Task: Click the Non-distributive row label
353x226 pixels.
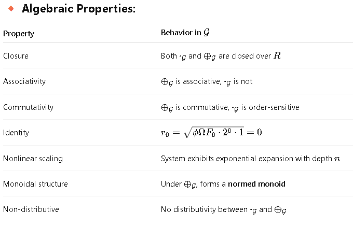Action: [x=31, y=209]
